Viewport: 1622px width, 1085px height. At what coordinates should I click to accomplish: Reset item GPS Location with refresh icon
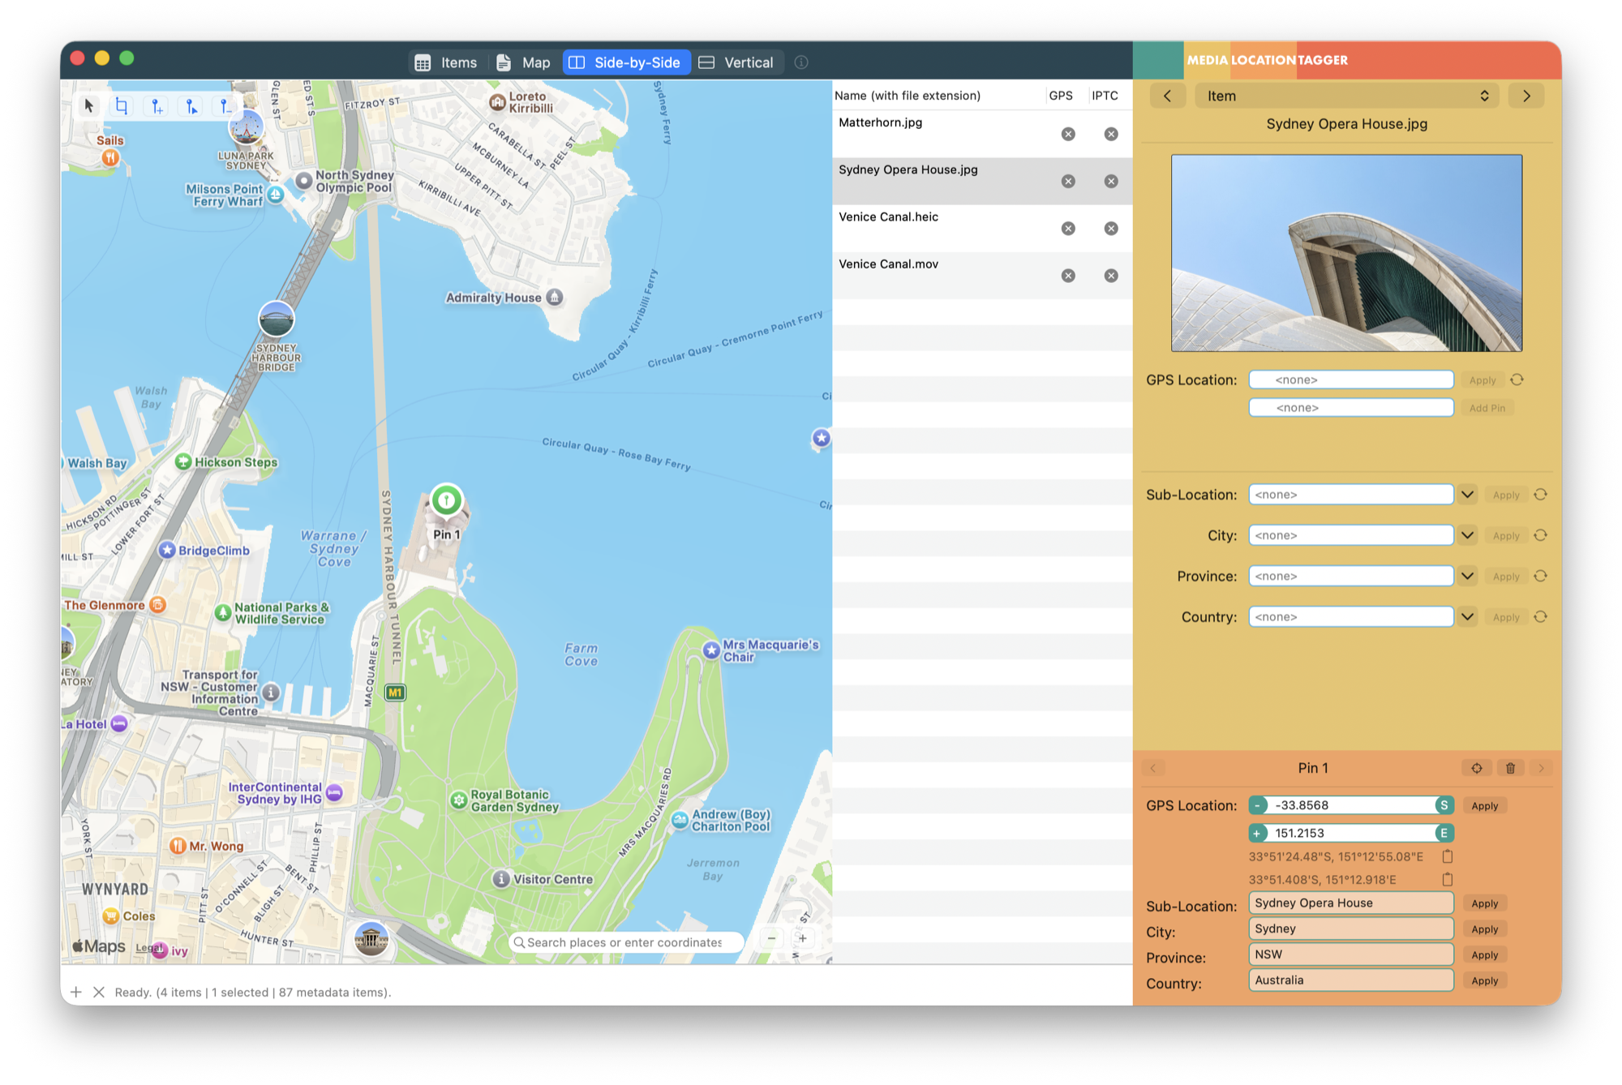(1517, 380)
